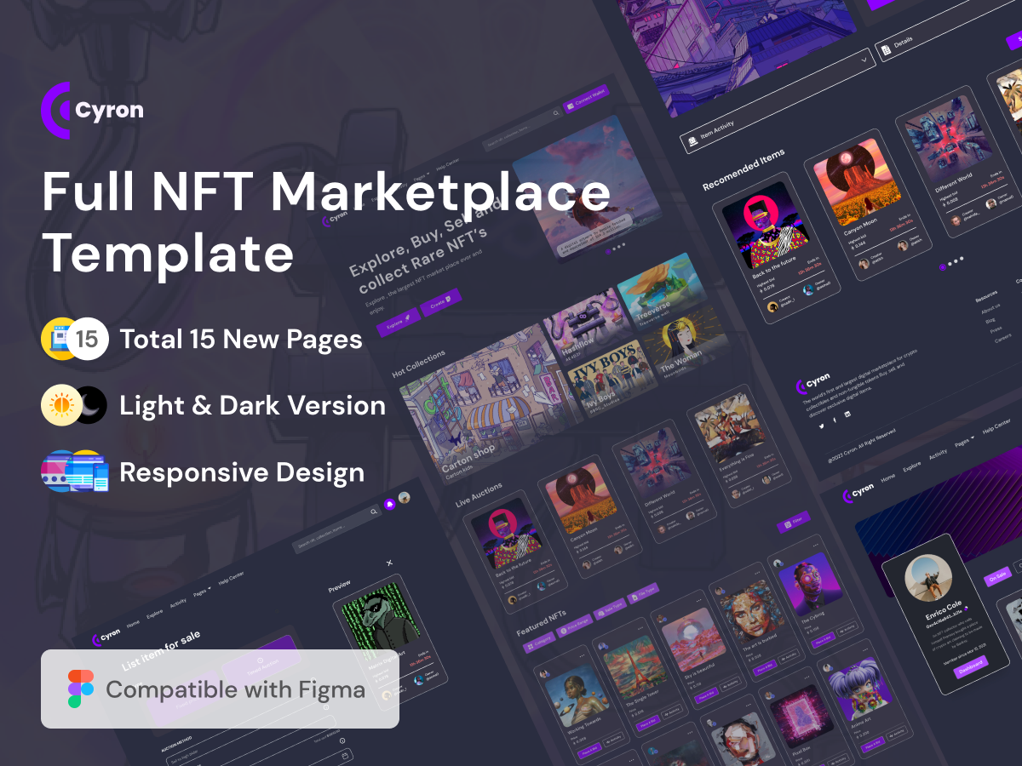The height and width of the screenshot is (766, 1022).
Task: Click the Filter button above Featured NFTs
Action: tap(793, 522)
